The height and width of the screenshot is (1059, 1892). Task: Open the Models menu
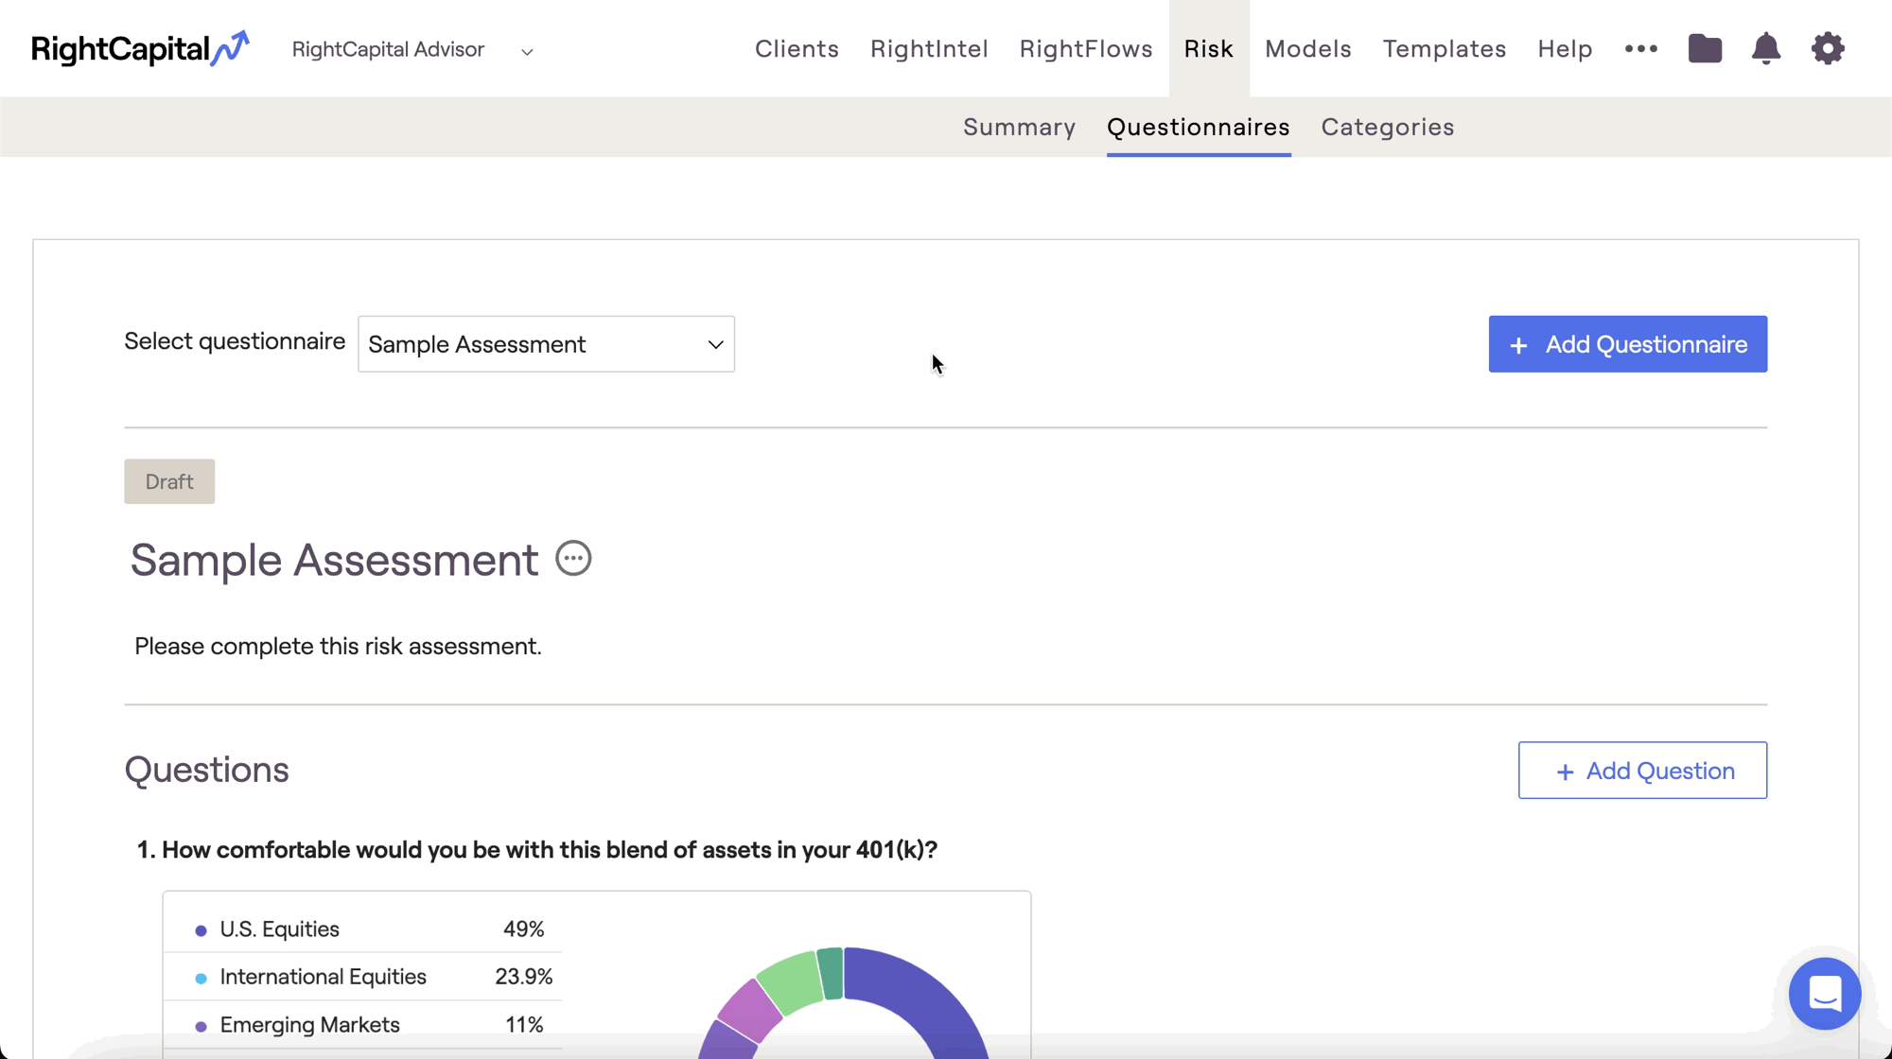pos(1308,48)
